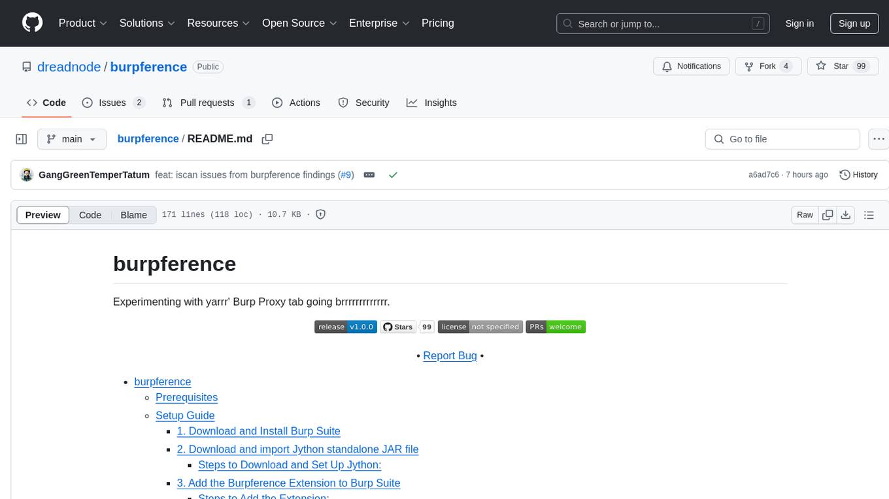Click the security shield icon next to the file size
Viewport: 889px width, 499px height.
click(x=321, y=214)
